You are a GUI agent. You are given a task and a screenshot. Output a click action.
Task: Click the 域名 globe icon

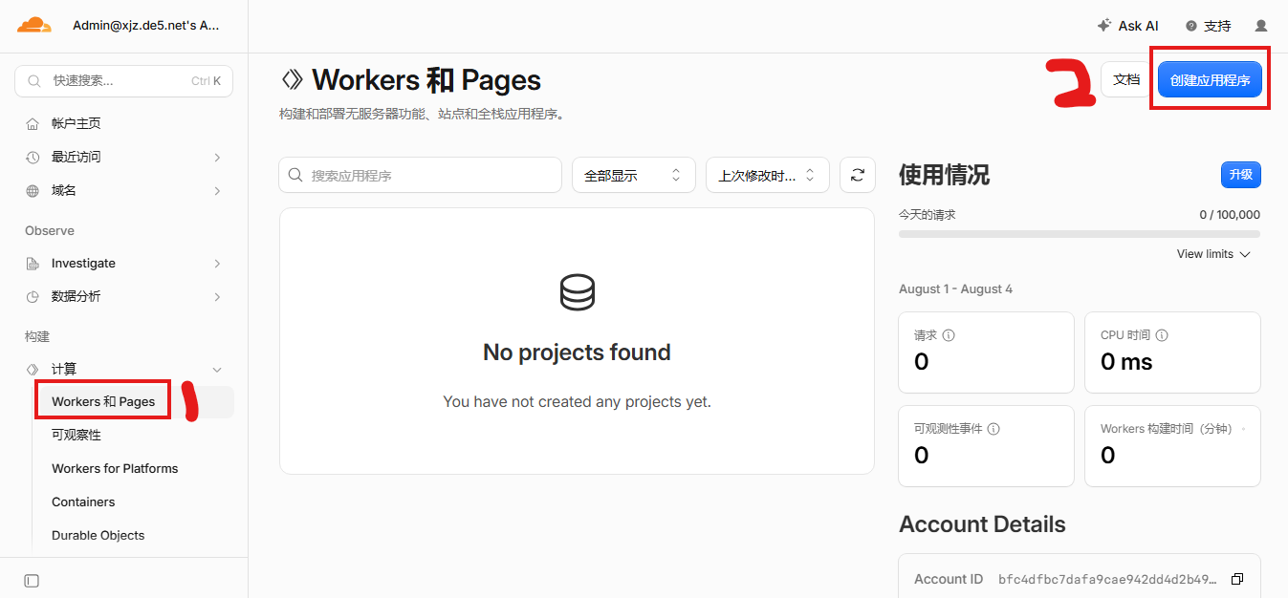(33, 190)
